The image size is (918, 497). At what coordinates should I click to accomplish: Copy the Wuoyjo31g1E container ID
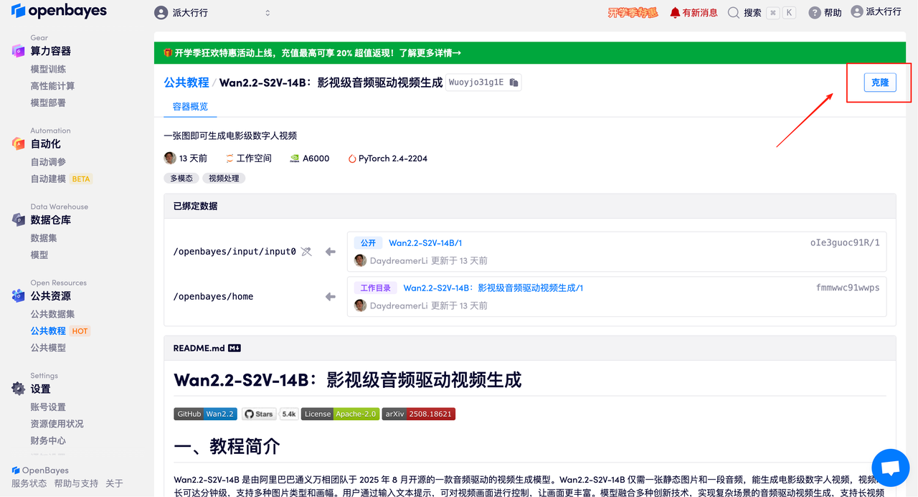(514, 82)
